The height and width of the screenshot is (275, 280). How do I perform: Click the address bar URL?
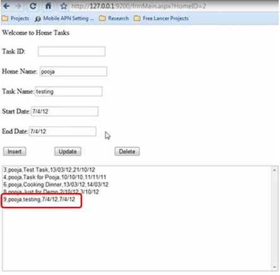(x=138, y=6)
